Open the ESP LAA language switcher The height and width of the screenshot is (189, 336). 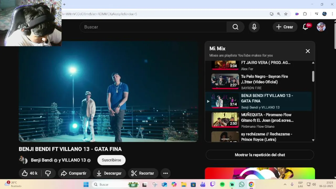(x=301, y=185)
